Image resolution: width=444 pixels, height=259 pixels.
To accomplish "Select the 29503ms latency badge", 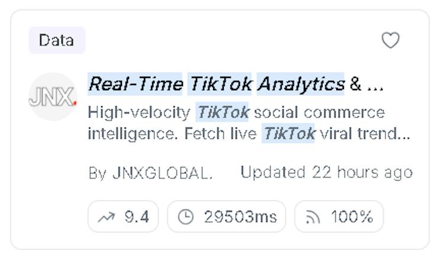I will (227, 217).
